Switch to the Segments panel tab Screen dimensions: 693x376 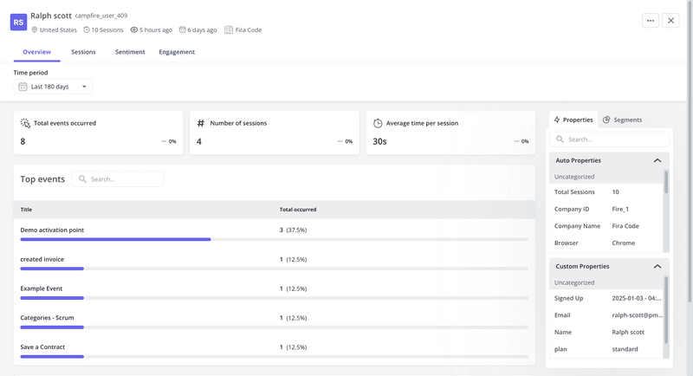[x=622, y=120]
